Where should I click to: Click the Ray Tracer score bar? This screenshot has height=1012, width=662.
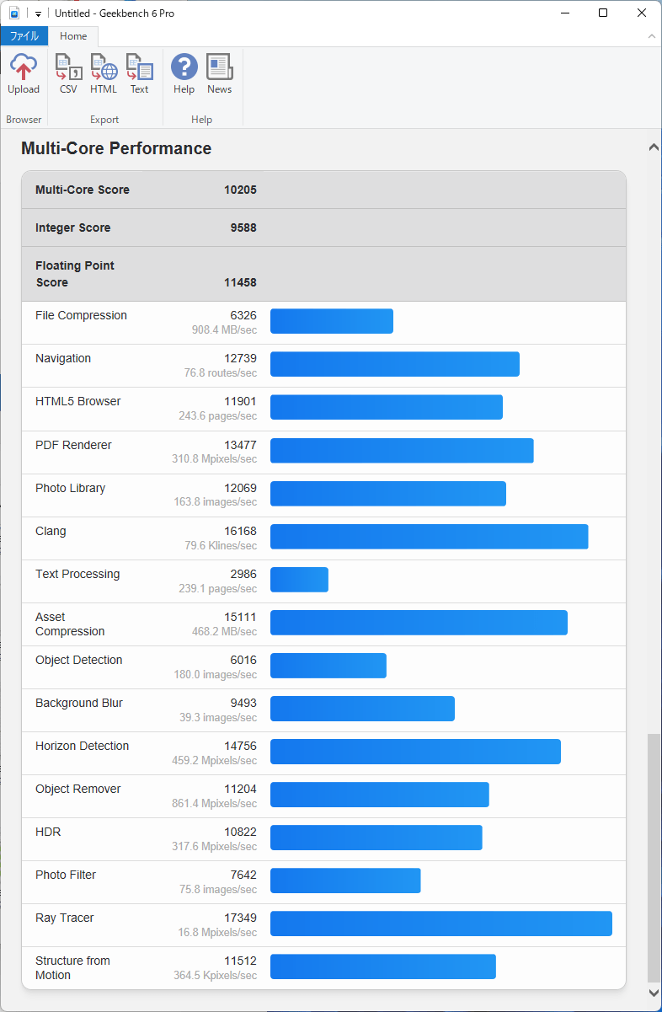tap(440, 924)
